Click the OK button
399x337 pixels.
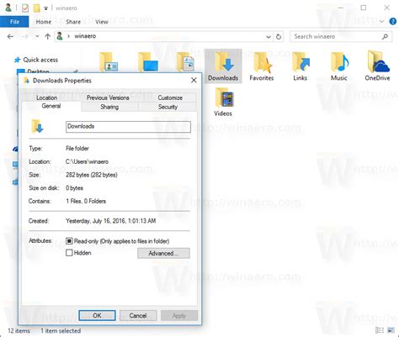[x=97, y=315]
